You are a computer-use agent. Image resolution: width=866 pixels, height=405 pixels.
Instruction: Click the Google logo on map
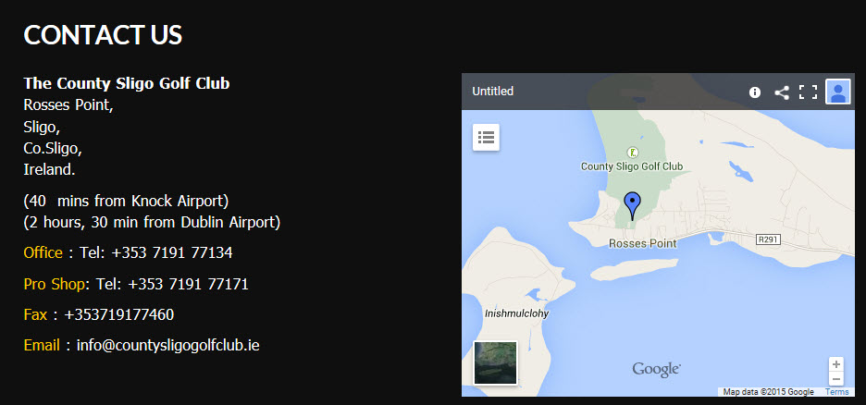coord(656,369)
